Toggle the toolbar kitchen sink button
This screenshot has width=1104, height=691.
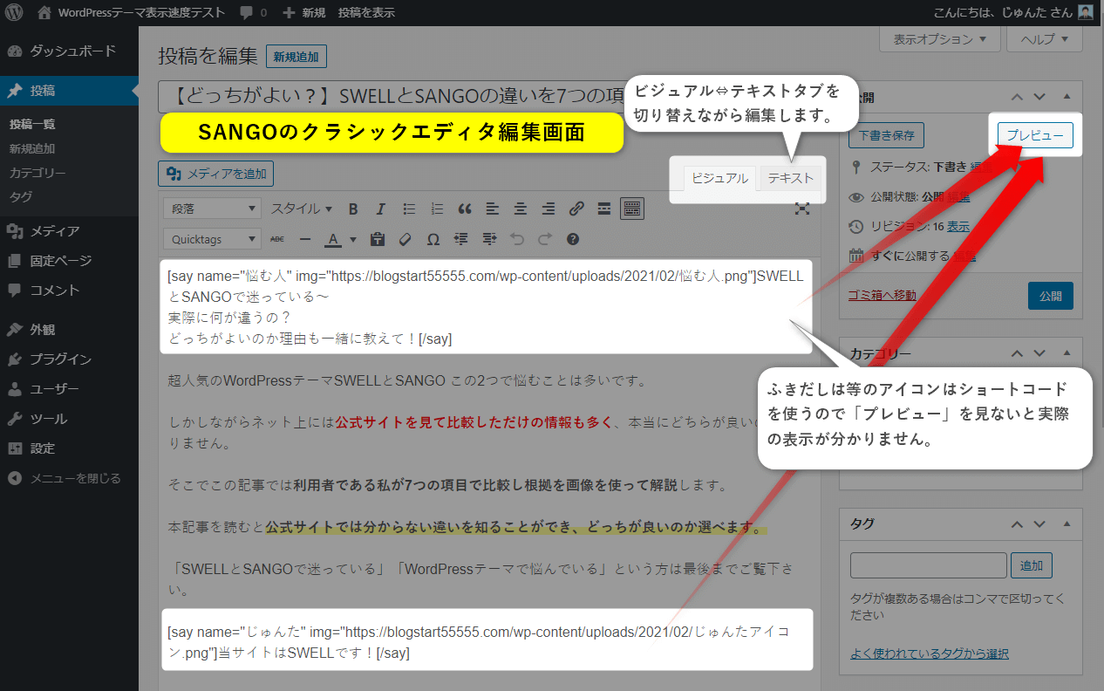point(632,209)
